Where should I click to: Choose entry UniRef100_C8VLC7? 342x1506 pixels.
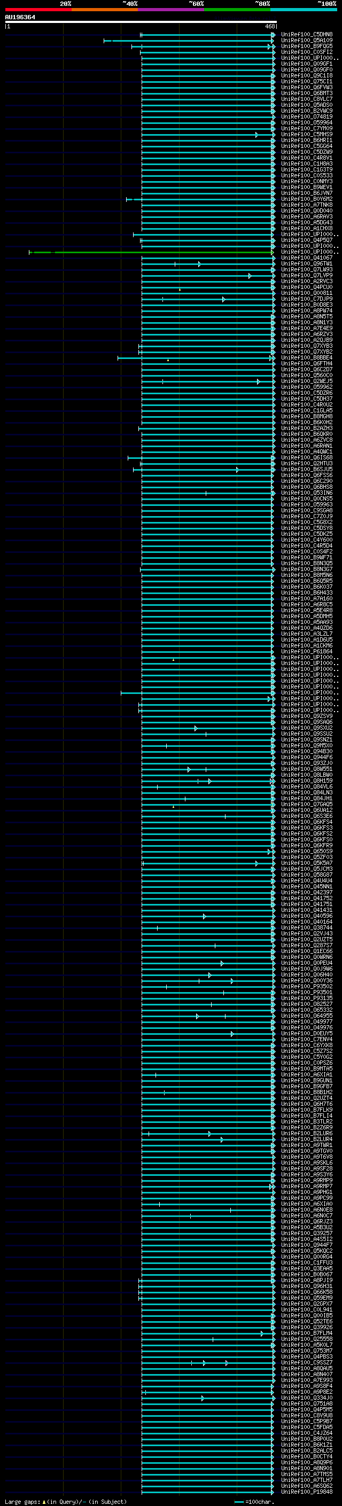point(307,99)
